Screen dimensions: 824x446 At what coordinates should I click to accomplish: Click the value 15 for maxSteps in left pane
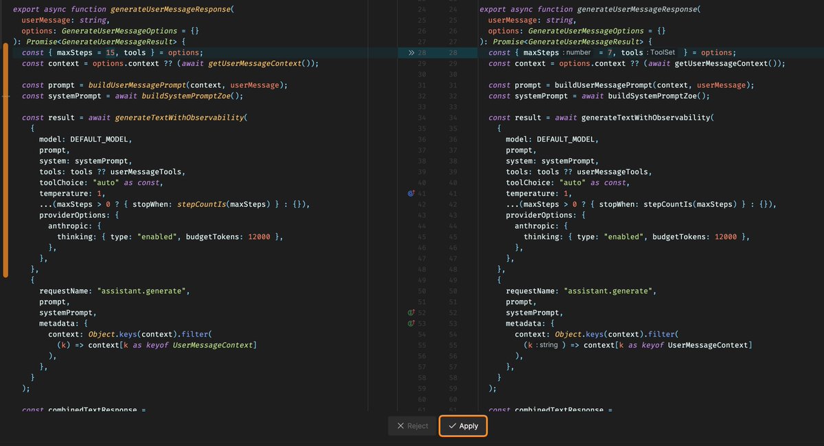(x=110, y=53)
